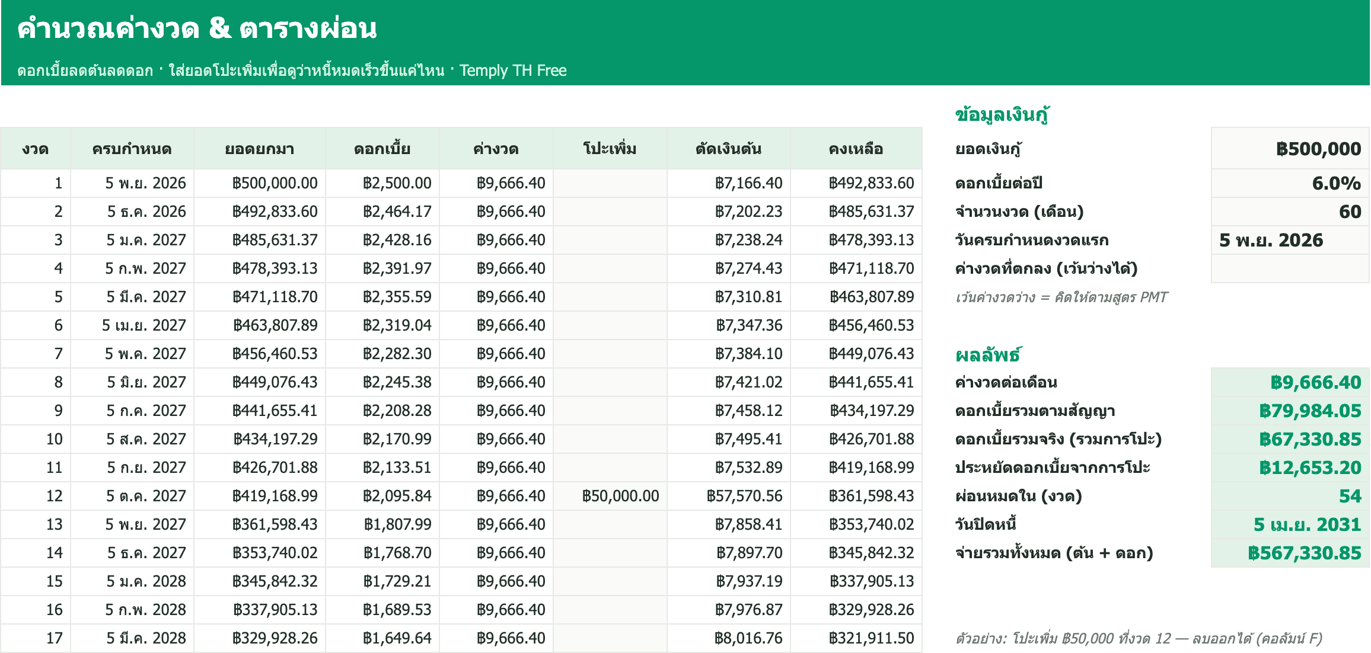Select the ค่างวด column header
The height and width of the screenshot is (653, 1371).
(496, 148)
